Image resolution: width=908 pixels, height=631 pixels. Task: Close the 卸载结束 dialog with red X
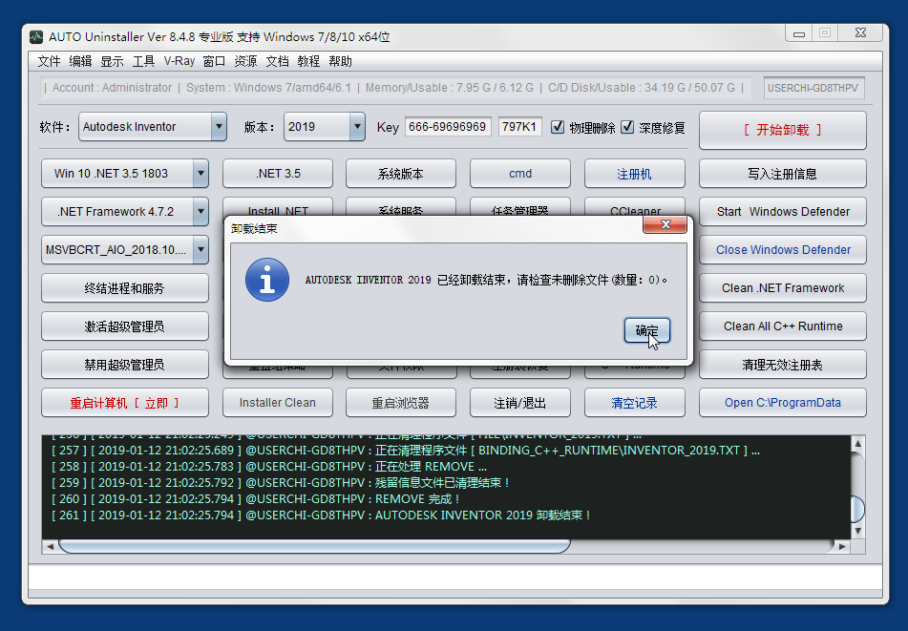click(x=665, y=224)
